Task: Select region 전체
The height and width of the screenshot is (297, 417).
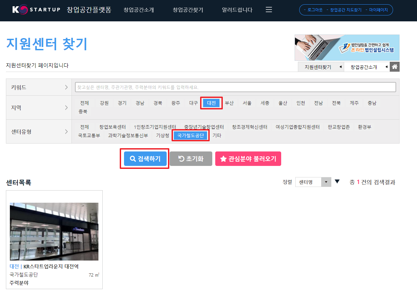Action: (x=84, y=103)
